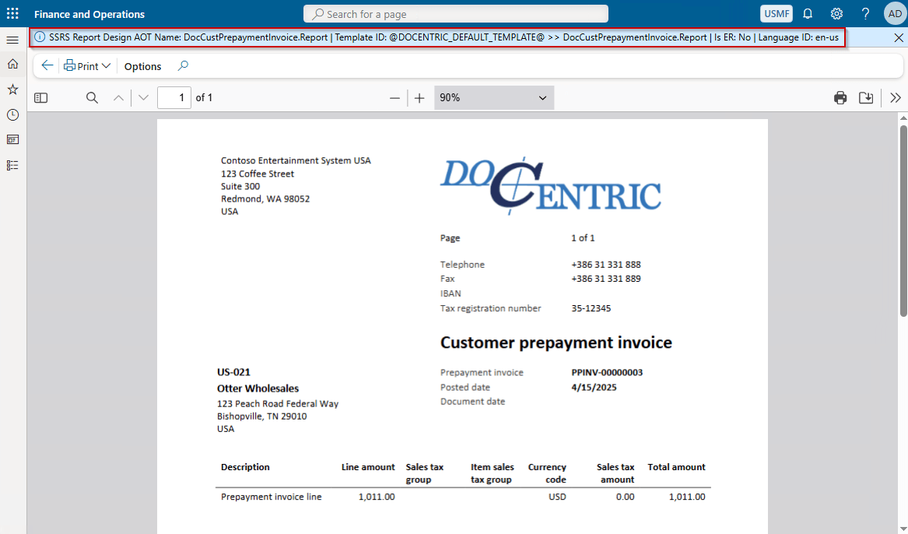Go to Home in sidebar
The height and width of the screenshot is (534, 908).
coord(12,65)
